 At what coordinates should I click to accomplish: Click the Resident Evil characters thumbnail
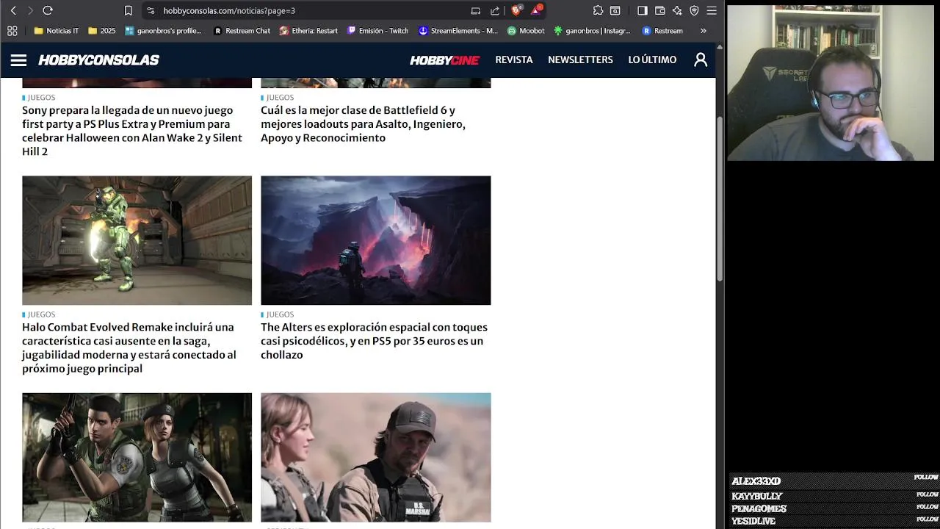[137, 457]
